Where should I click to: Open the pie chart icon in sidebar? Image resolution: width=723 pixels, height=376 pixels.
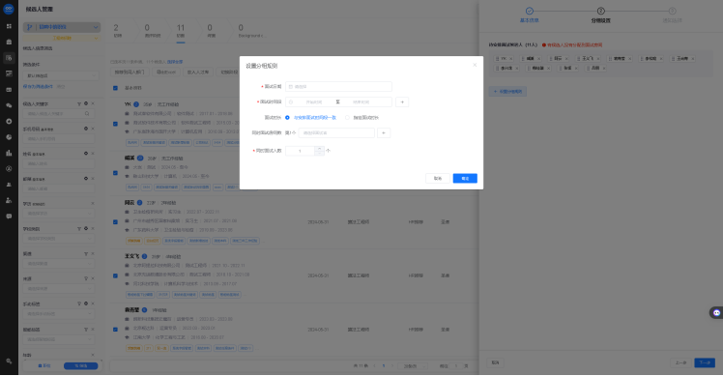pyautogui.click(x=9, y=137)
